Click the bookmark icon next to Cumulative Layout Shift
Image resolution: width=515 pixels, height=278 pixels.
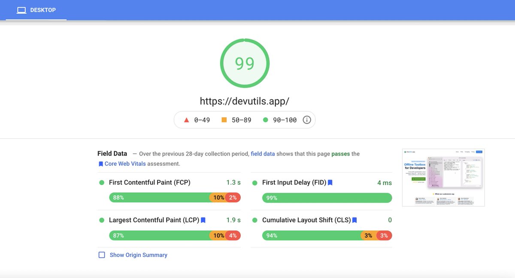pos(354,220)
